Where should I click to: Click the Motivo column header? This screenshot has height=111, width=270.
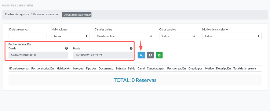[209, 68]
